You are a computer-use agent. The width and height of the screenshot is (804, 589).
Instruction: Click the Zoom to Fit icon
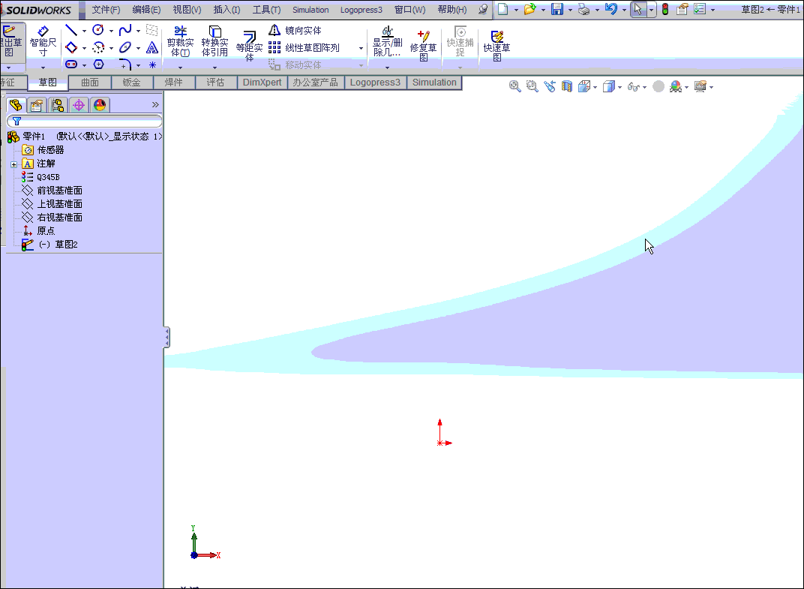point(514,87)
